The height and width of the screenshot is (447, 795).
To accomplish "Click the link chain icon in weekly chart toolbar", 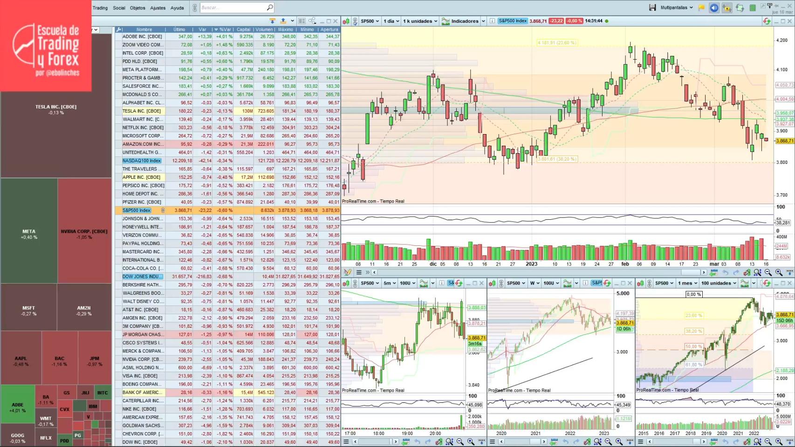I will click(501, 283).
